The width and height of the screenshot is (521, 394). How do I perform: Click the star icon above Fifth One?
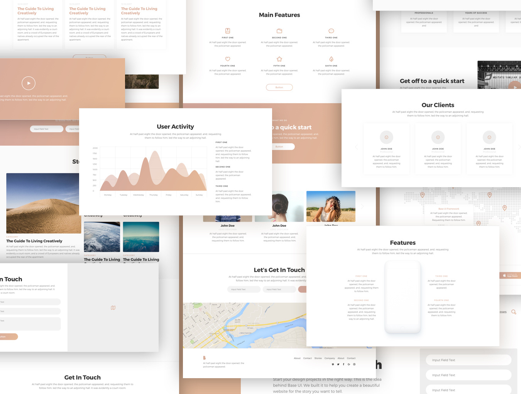click(x=279, y=59)
